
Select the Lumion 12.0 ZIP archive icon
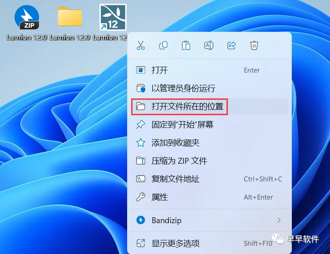(x=27, y=22)
